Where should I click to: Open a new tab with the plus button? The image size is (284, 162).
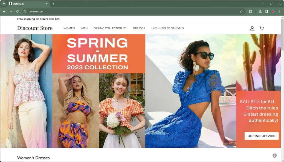pos(53,4)
